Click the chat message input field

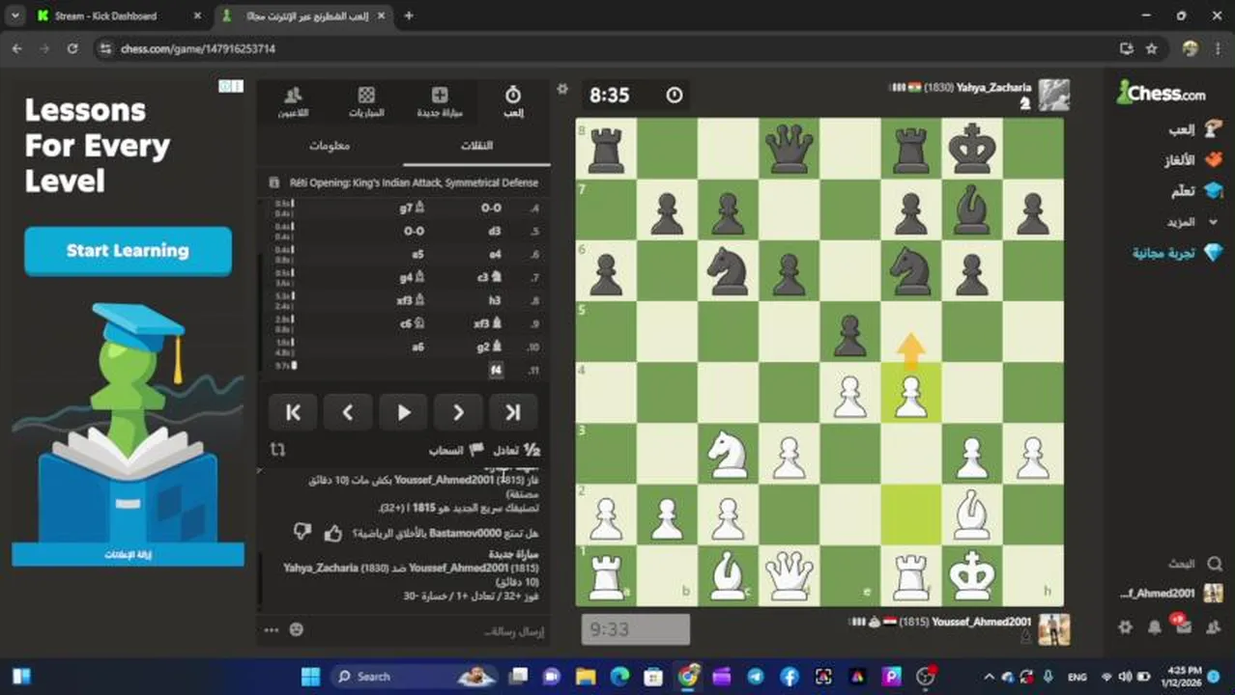(430, 630)
